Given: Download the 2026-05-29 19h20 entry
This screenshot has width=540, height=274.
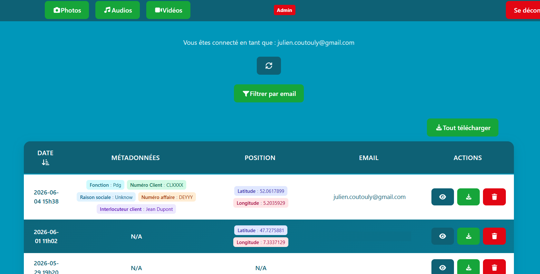Looking at the screenshot, I should click(468, 267).
